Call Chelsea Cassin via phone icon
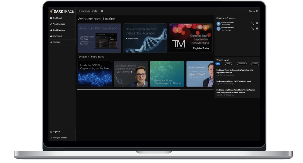Screen dimensions: 303x163 pyautogui.click(x=253, y=29)
